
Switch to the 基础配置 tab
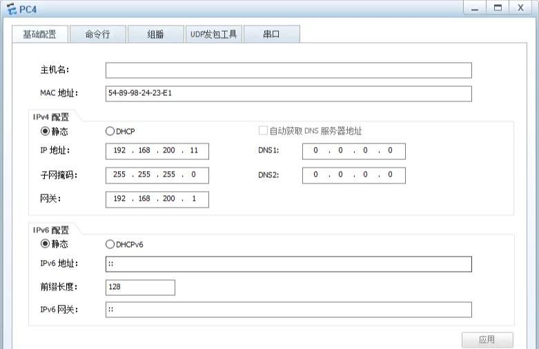(x=39, y=34)
